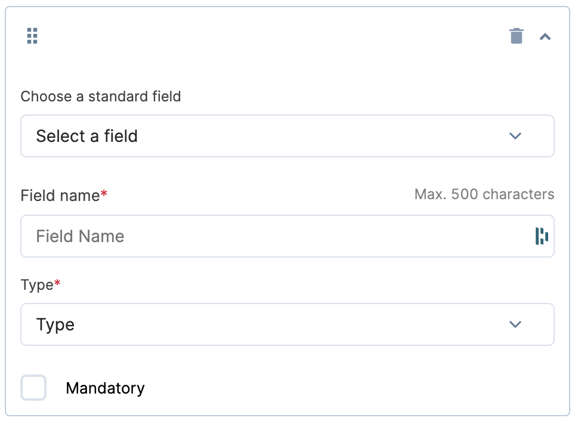Click inside the Field Name input box
Viewport: 575px width, 421px height.
point(239,236)
